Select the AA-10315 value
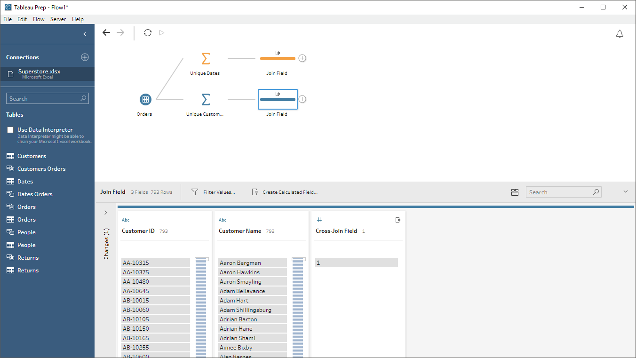 [155, 263]
